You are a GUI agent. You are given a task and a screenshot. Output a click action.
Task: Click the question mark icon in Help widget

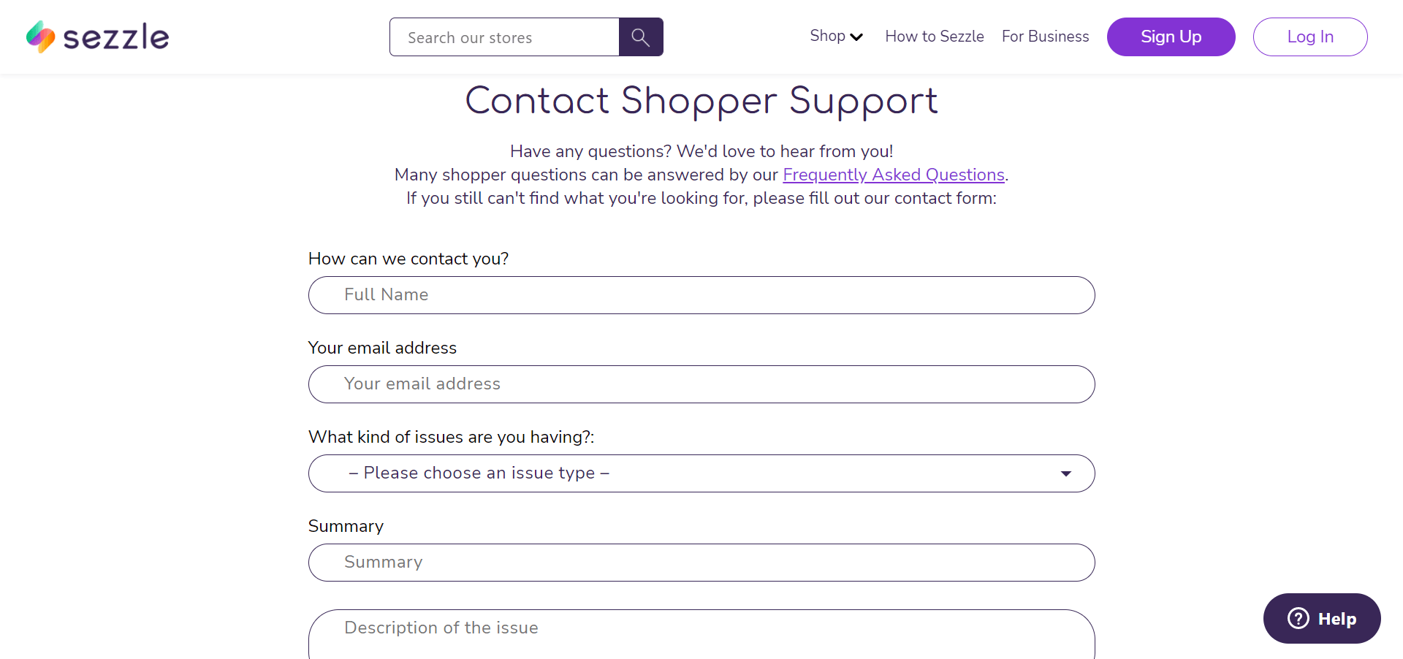tap(1299, 618)
